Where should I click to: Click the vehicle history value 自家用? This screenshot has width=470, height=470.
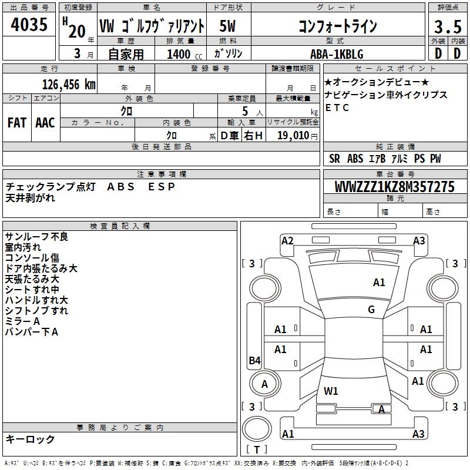coord(126,54)
